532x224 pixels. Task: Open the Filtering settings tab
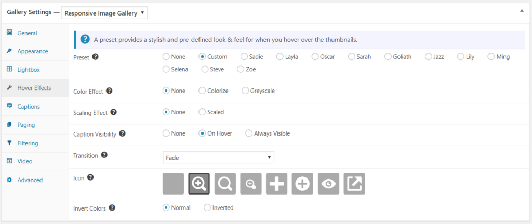[35, 143]
